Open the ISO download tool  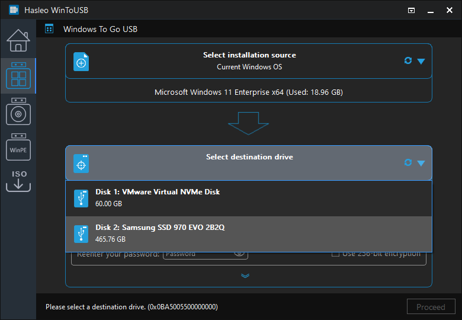[18, 181]
